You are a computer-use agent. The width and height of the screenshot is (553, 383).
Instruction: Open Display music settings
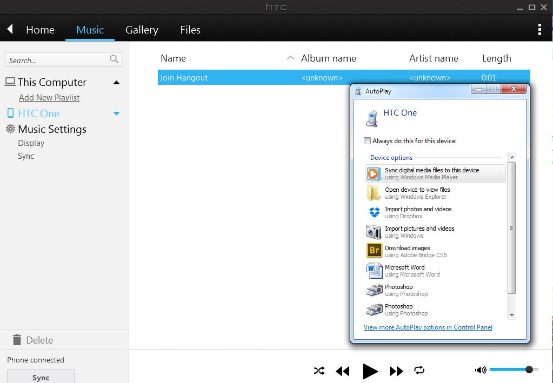31,143
